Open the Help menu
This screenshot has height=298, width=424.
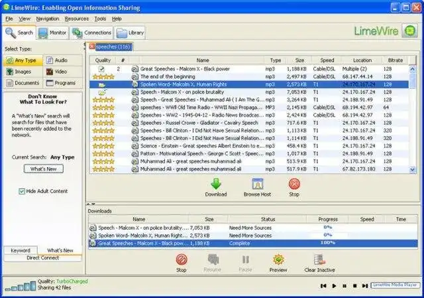pos(117,19)
